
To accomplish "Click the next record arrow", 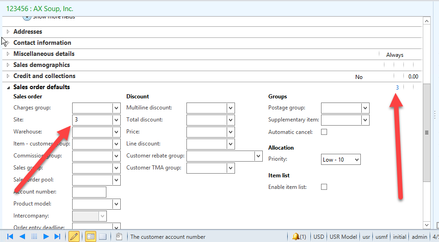I will [46, 236].
